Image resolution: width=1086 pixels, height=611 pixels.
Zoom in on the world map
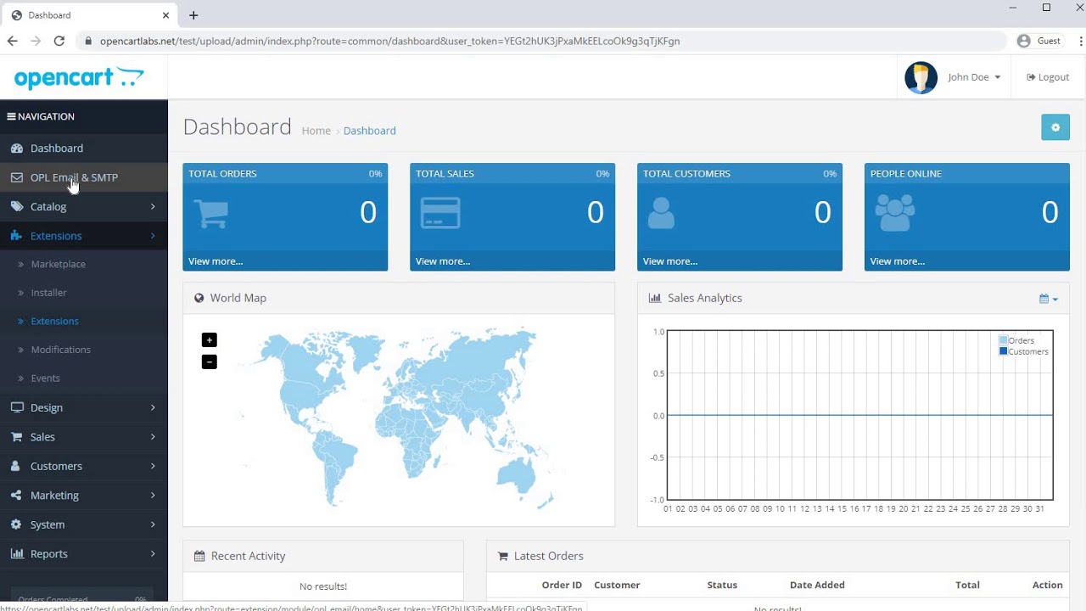pyautogui.click(x=210, y=340)
